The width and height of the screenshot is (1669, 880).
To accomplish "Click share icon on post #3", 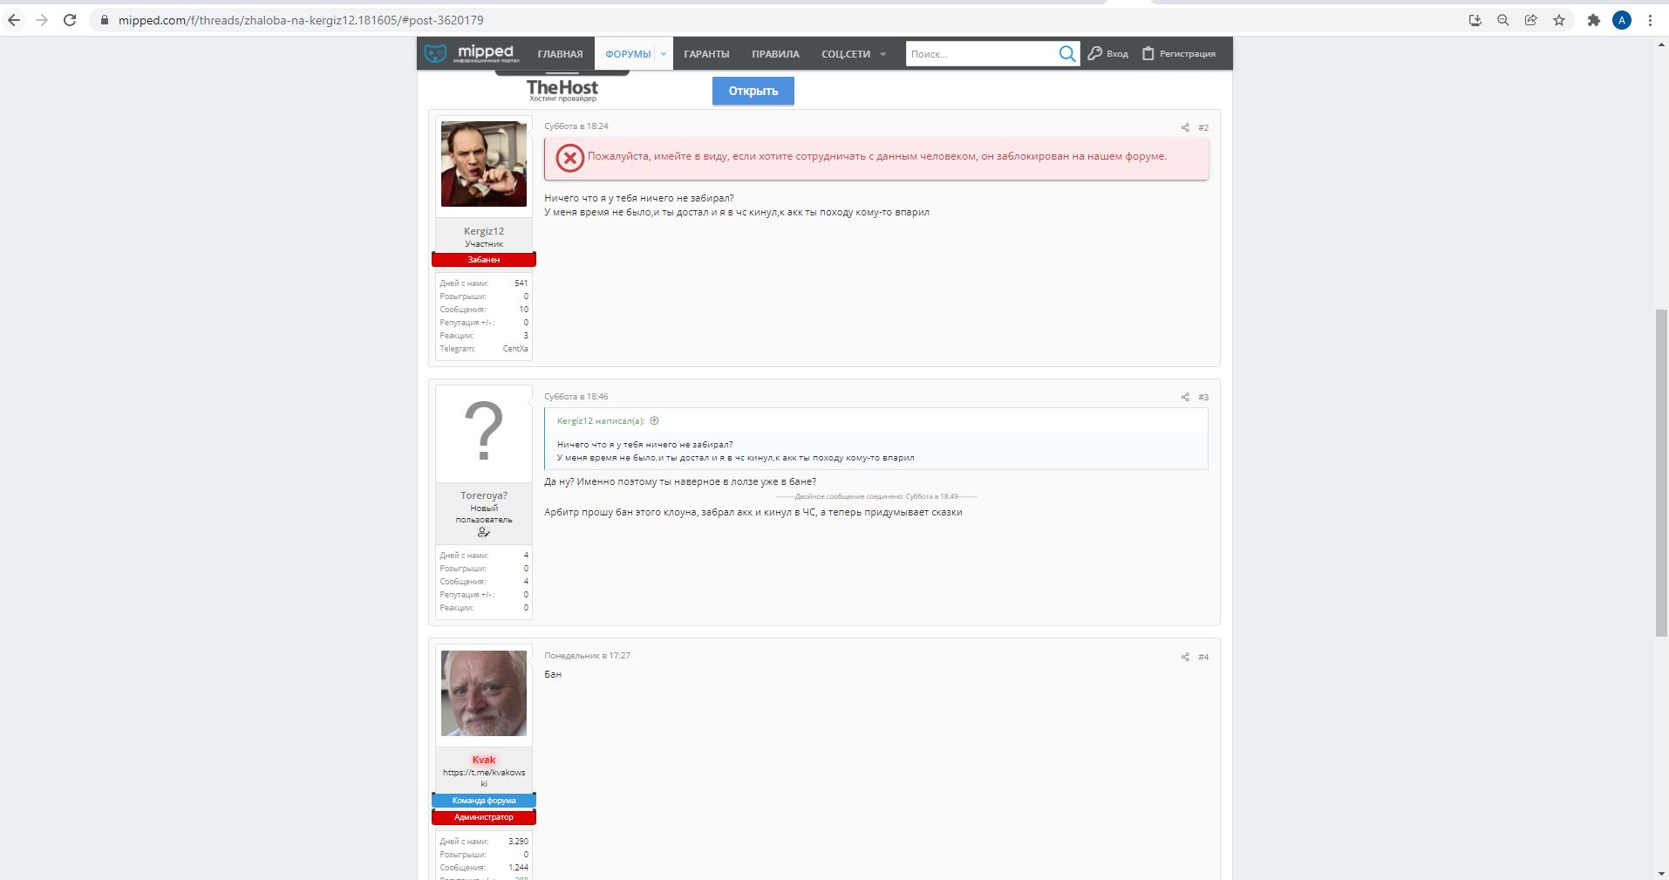I will tap(1185, 397).
